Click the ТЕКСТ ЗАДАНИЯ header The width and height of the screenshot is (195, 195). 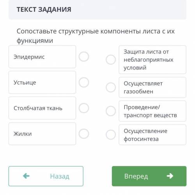(44, 9)
